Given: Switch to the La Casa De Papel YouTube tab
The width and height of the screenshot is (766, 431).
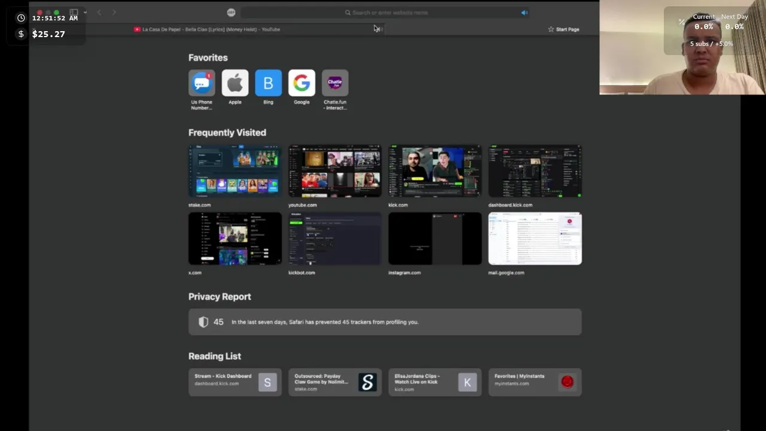Looking at the screenshot, I should (x=206, y=29).
